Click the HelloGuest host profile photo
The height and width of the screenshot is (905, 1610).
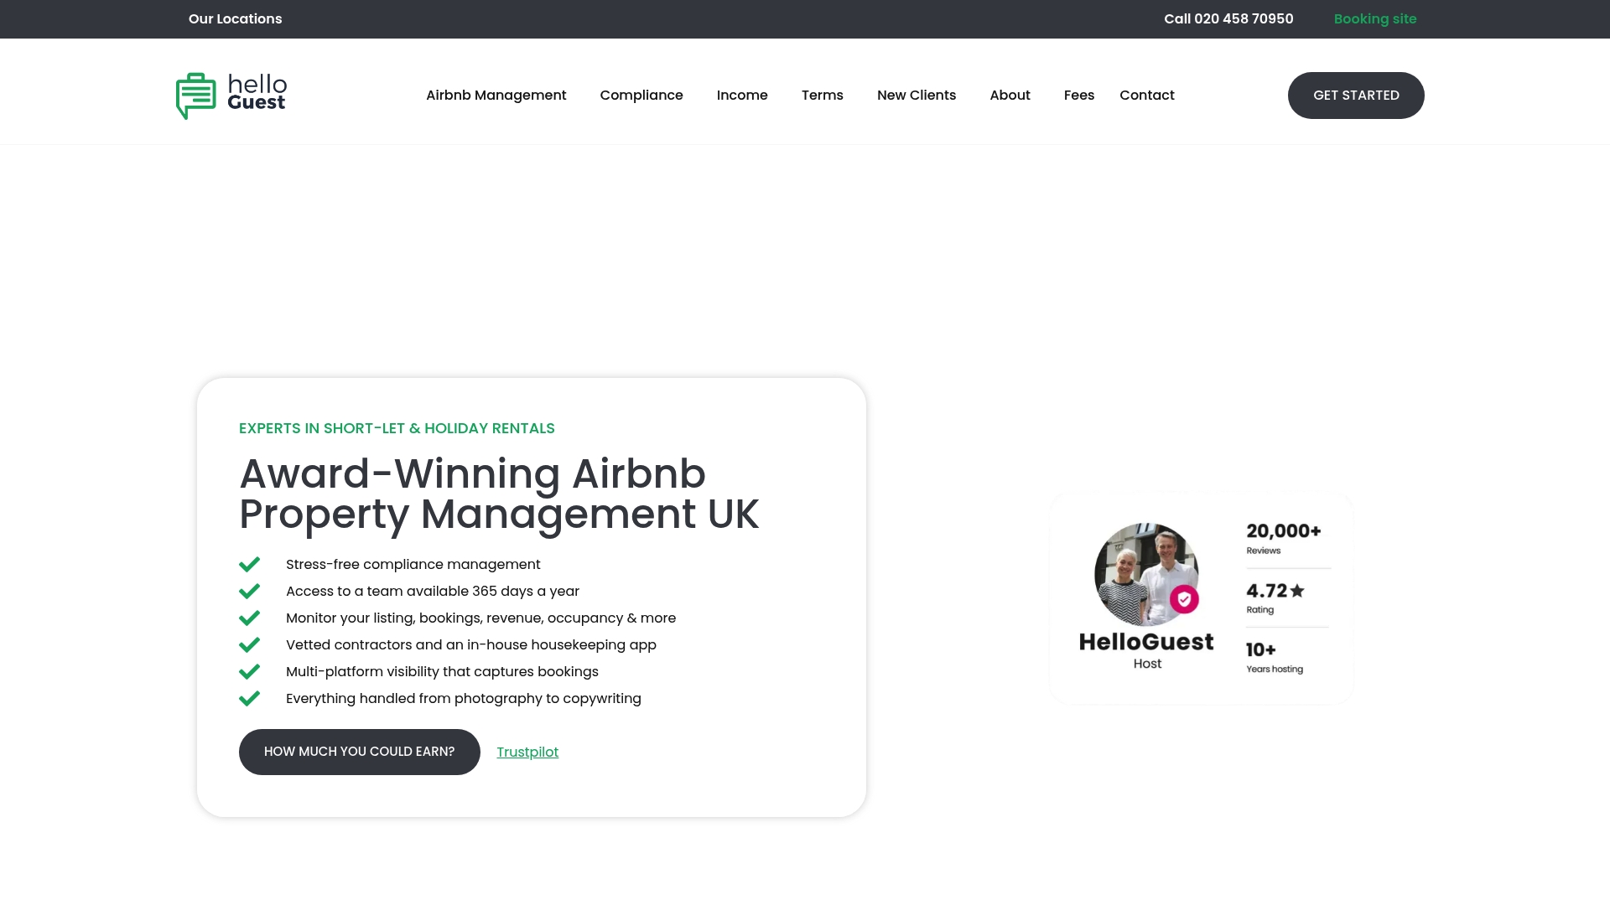coord(1146,574)
